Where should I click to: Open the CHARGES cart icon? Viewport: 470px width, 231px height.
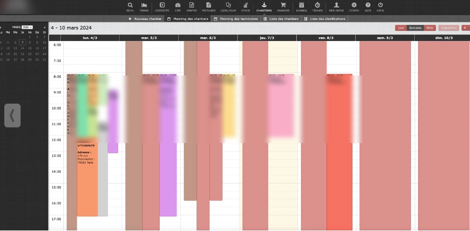pyautogui.click(x=283, y=7)
